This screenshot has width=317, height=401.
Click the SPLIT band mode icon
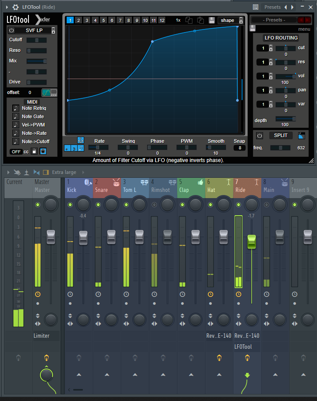301,136
